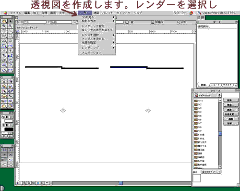Viewport: 240px width, 191px height.
Task: Toggle the snap-to-intersection constraint
Action: coord(11,155)
